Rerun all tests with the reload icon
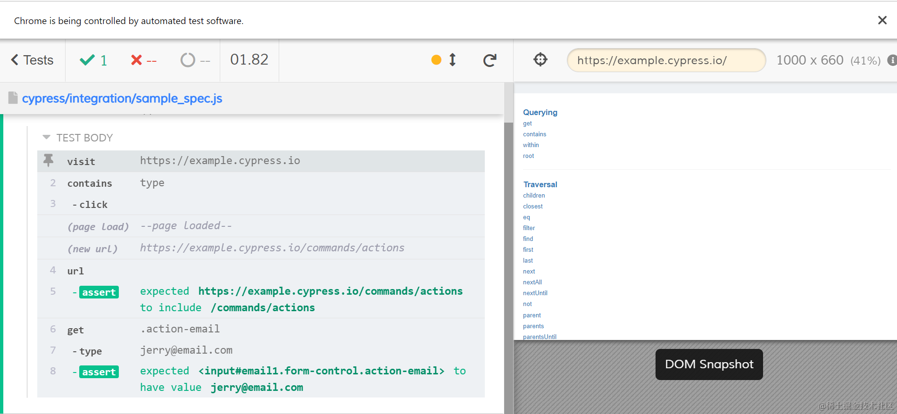This screenshot has height=414, width=897. point(490,60)
